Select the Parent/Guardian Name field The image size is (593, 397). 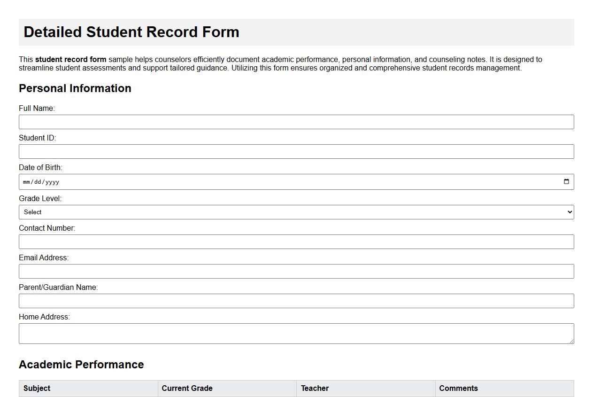click(x=296, y=301)
